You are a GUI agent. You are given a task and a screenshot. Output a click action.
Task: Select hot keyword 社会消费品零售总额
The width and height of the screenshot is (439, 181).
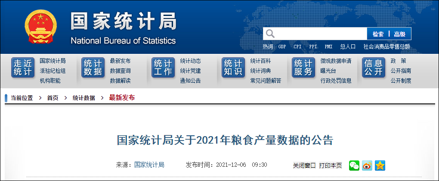pos(386,47)
